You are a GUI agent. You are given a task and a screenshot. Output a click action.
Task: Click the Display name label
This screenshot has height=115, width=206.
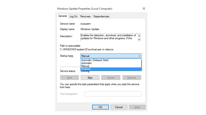(x=68, y=29)
